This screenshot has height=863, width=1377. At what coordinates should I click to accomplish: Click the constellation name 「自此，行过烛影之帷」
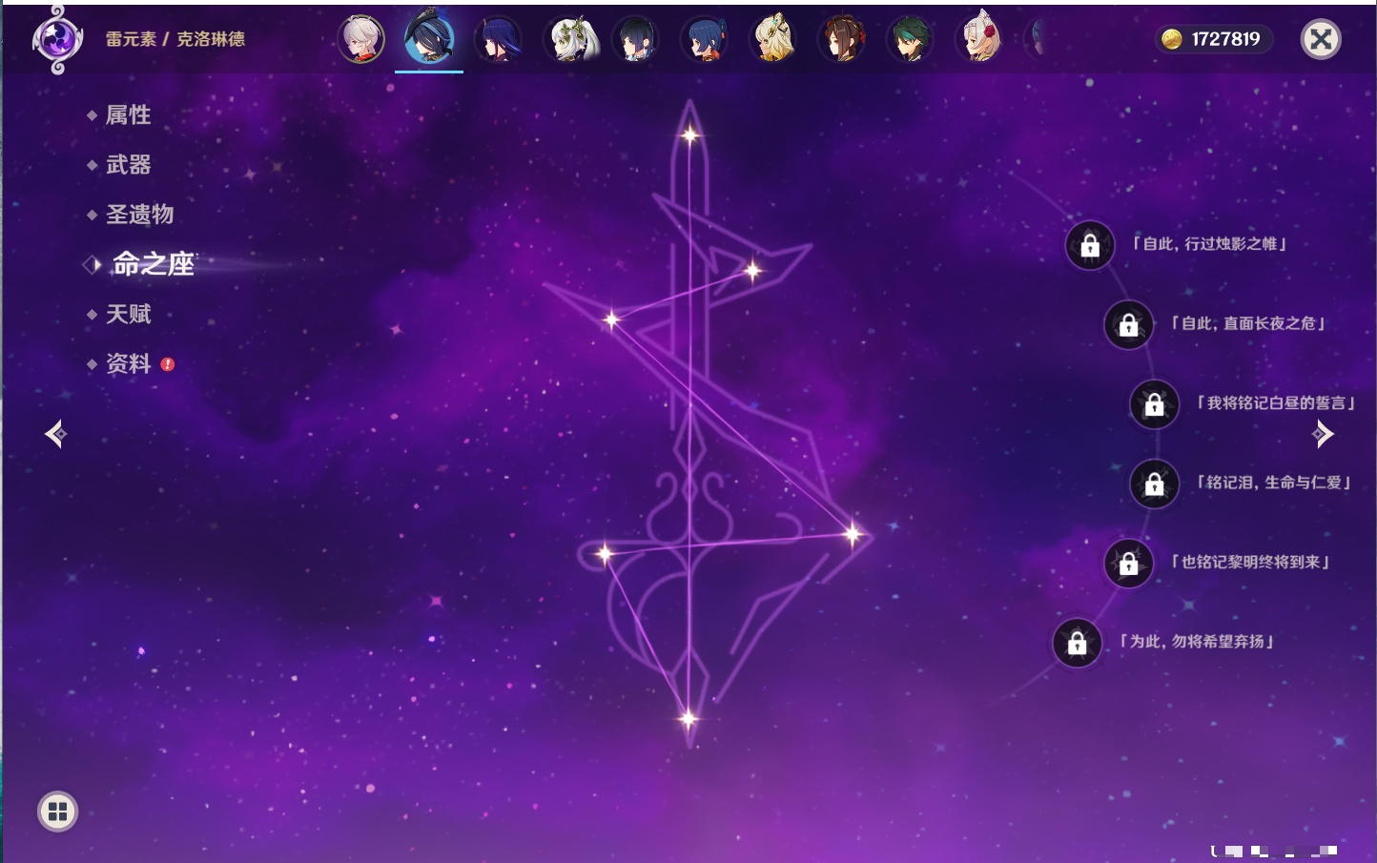(x=1209, y=244)
